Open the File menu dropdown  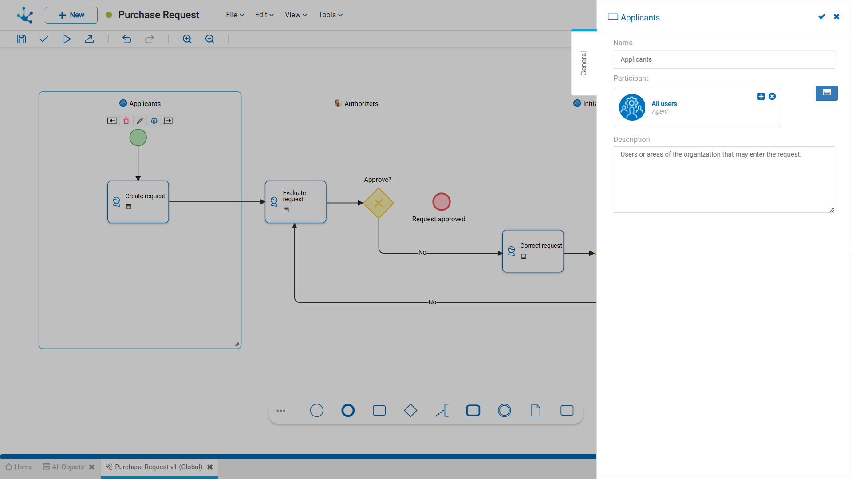(x=235, y=15)
